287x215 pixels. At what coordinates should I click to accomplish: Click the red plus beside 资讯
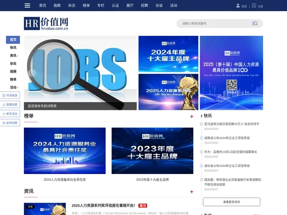click(x=192, y=192)
